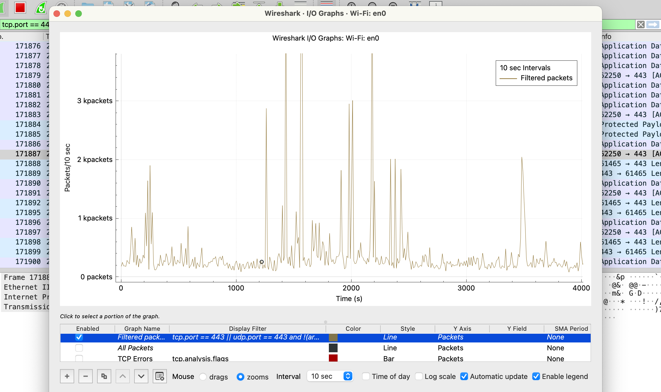Viewport: 661px width, 392px height.
Task: Toggle the Enable legend checkbox
Action: pyautogui.click(x=536, y=376)
